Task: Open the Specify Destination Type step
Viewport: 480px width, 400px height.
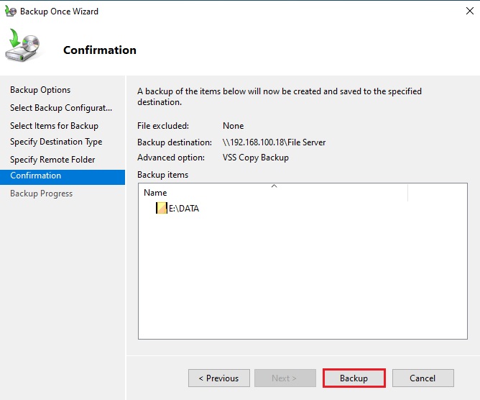Action: tap(56, 142)
